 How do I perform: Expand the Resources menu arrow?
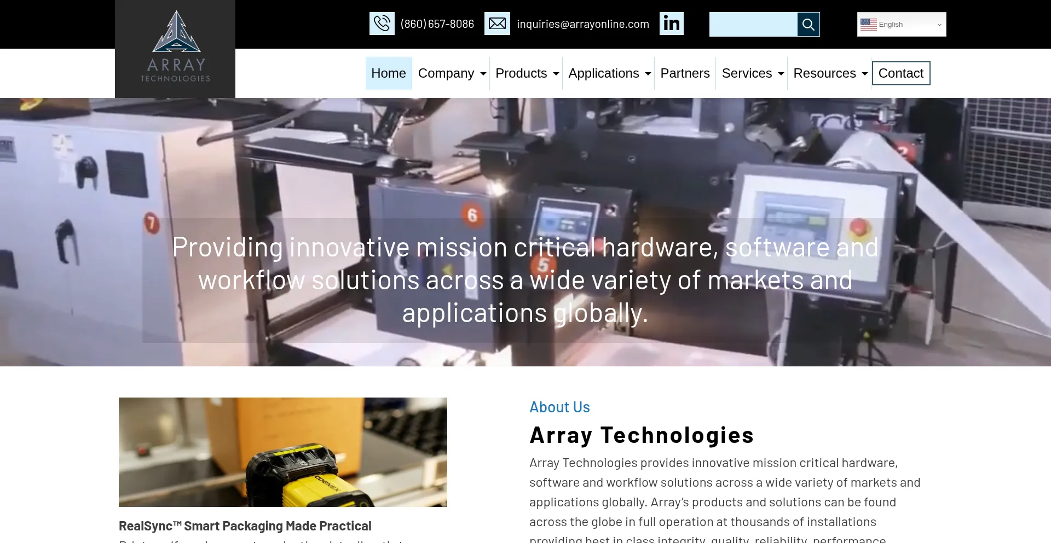864,74
